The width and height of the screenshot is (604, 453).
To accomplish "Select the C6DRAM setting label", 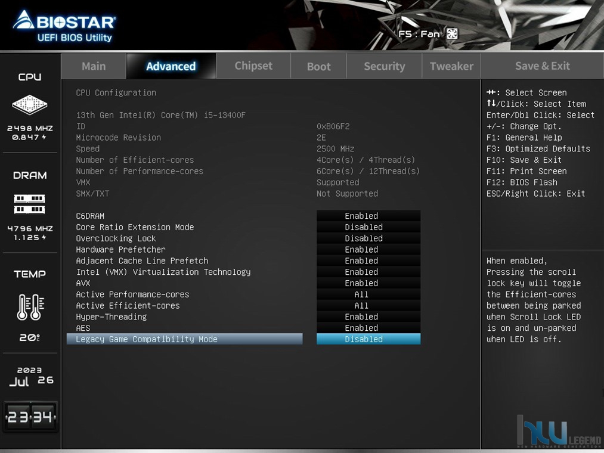I will [90, 216].
